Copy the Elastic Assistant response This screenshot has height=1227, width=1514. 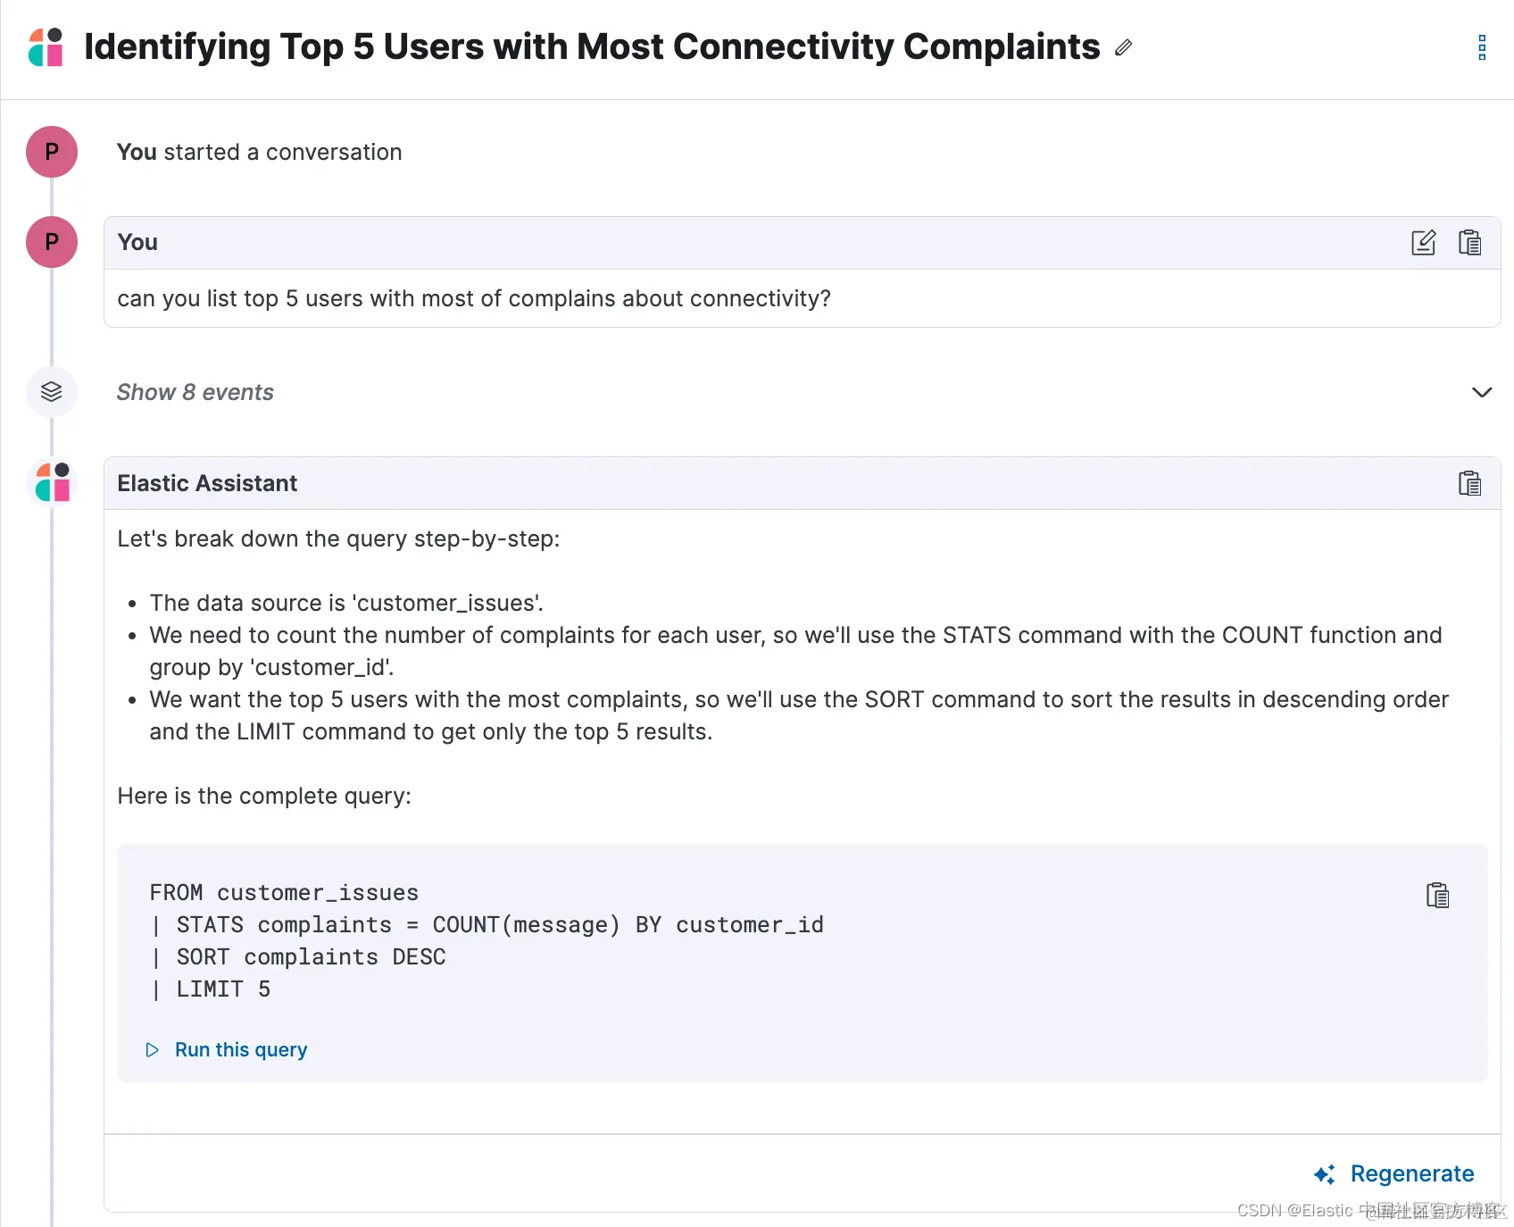[1469, 483]
